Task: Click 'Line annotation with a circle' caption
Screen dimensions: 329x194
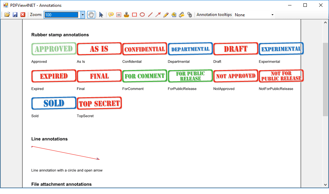Action: (67, 171)
